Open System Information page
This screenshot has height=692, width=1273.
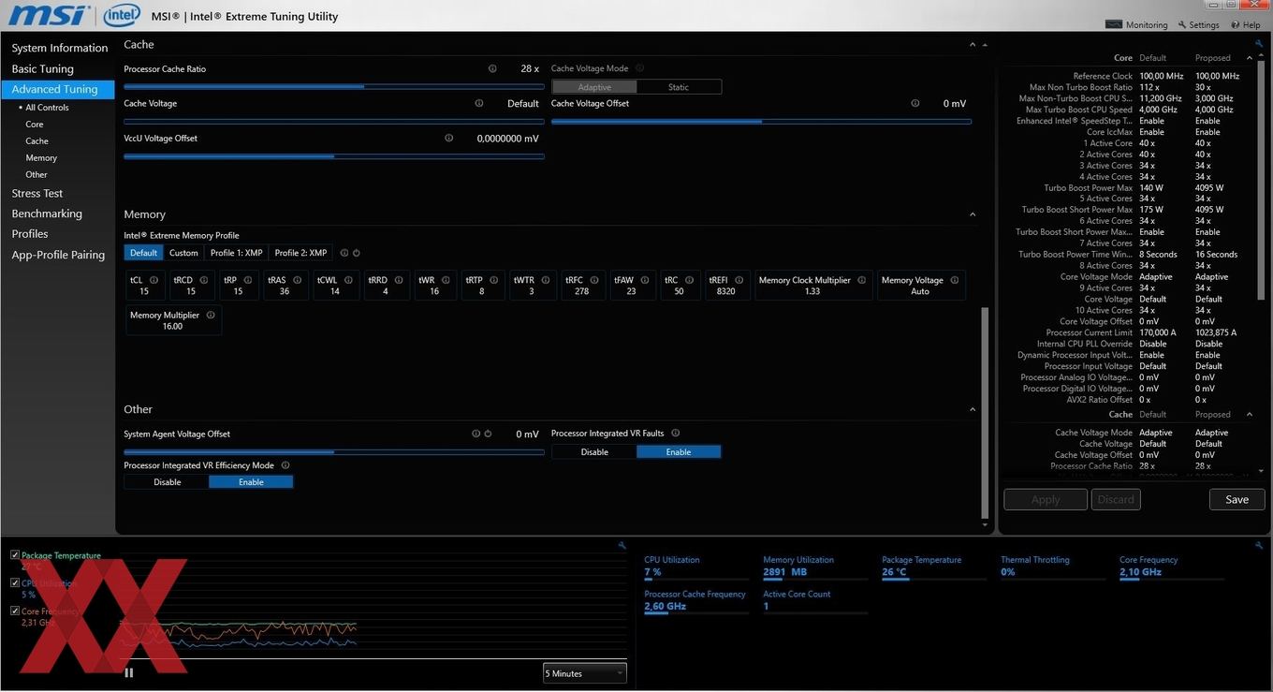click(60, 48)
